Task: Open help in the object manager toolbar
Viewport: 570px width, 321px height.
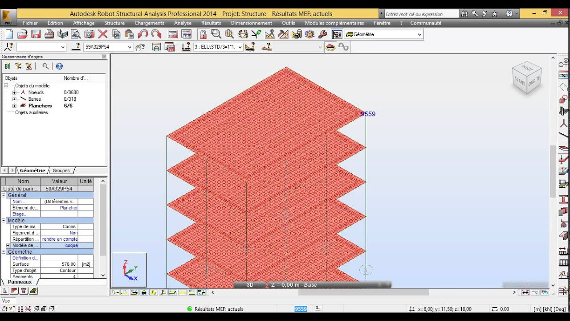Action: click(59, 66)
